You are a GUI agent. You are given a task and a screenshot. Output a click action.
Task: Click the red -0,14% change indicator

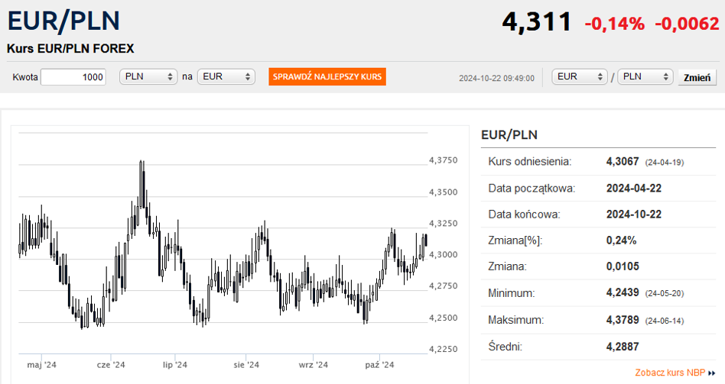[x=614, y=24]
